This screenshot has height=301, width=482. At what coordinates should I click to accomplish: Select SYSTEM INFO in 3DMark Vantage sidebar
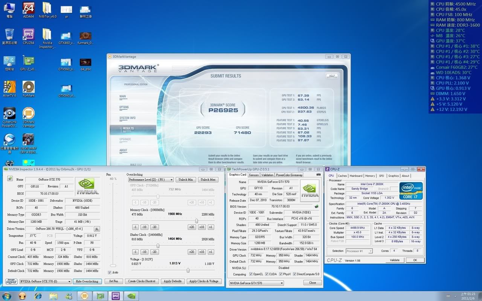coord(127,118)
